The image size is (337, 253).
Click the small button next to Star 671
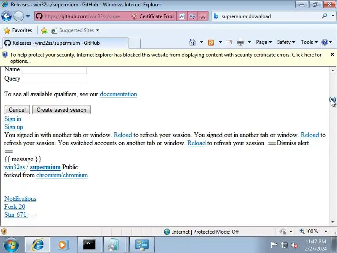pos(33,215)
